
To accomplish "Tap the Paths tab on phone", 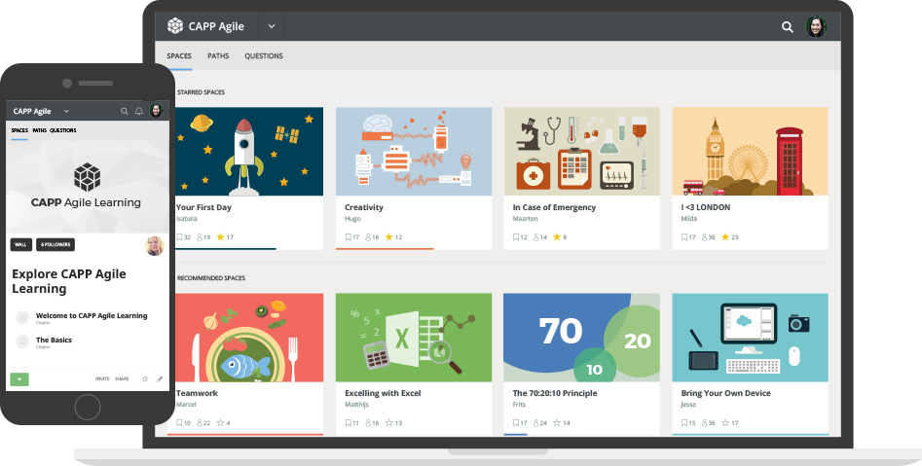I will 39,130.
